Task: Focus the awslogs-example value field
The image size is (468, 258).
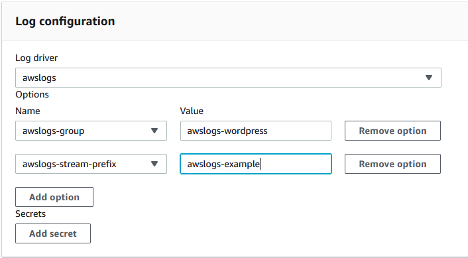Action: click(x=256, y=164)
